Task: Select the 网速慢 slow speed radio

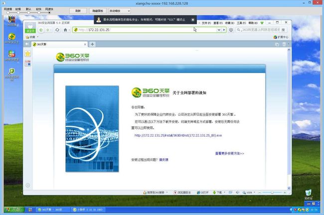Action: (8, 12)
